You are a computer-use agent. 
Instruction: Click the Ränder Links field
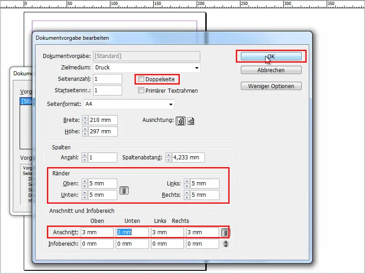204,184
